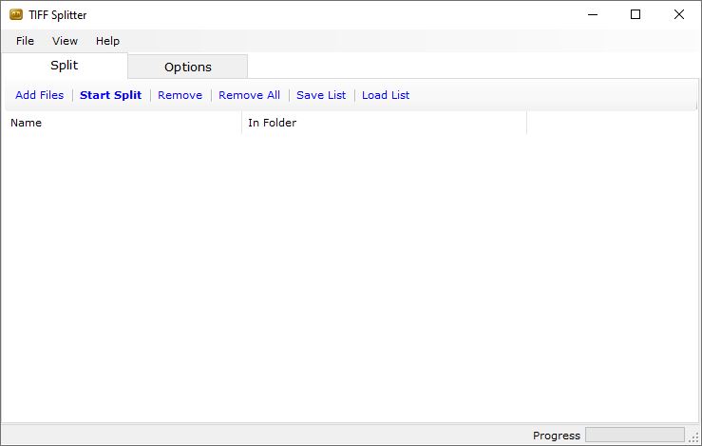Open the Help menu
The height and width of the screenshot is (446, 702).
(x=108, y=41)
